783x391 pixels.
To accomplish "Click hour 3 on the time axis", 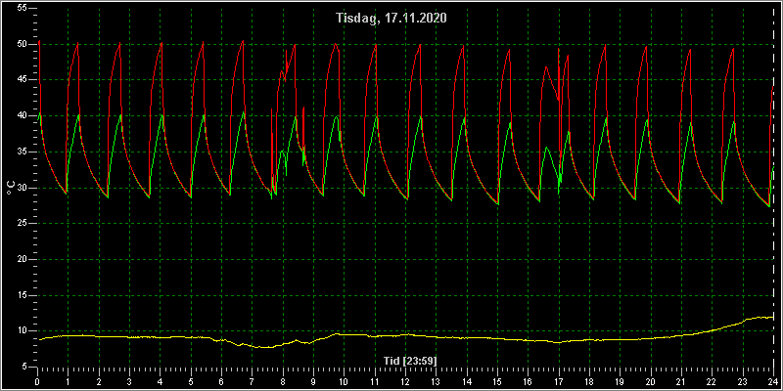I will point(129,382).
